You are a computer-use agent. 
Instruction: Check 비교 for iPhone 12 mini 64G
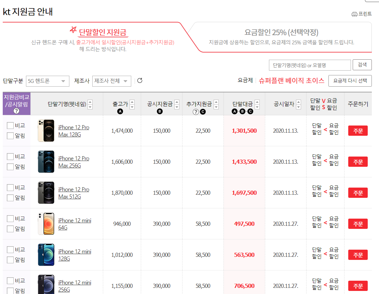[10, 219]
